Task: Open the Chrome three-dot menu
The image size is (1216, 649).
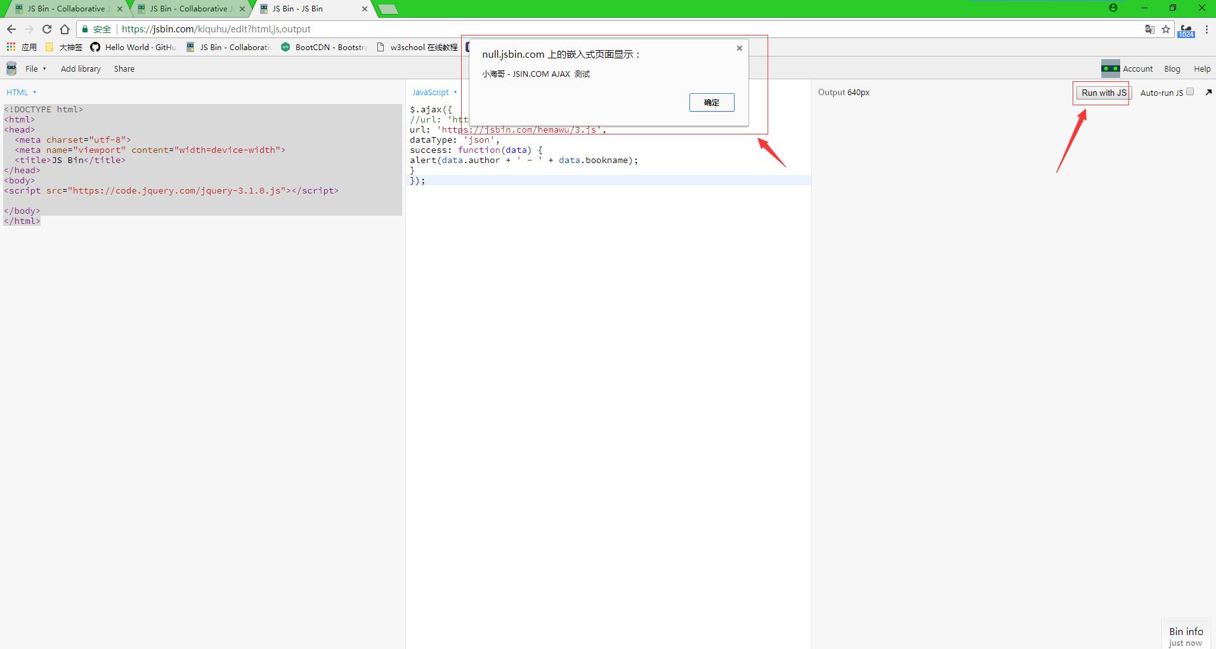Action: pyautogui.click(x=1206, y=29)
